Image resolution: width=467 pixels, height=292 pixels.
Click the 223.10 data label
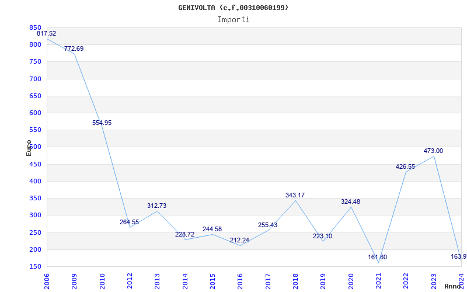[323, 237]
